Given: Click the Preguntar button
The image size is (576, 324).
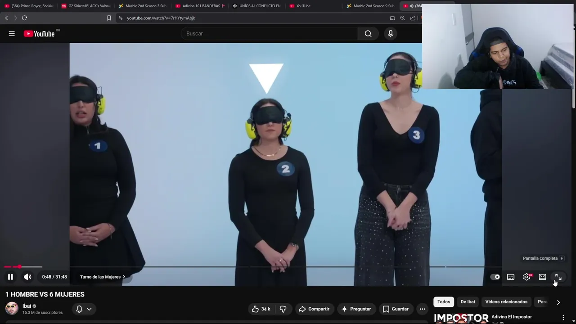Looking at the screenshot, I should pos(356,309).
